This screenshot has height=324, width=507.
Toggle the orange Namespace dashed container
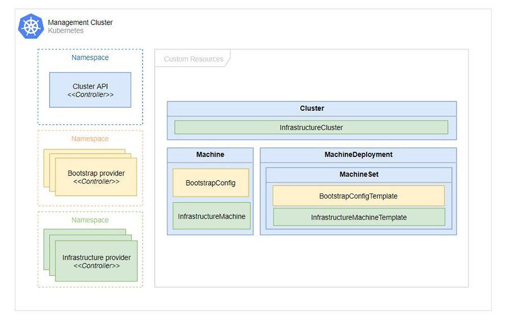(90, 138)
